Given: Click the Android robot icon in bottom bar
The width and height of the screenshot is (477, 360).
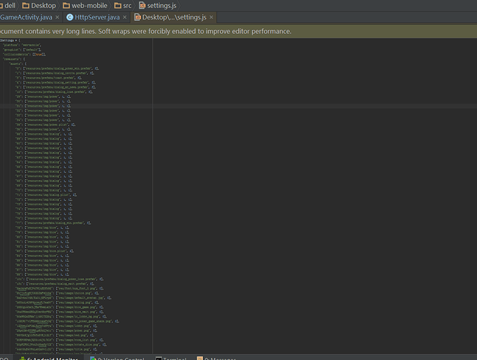Looking at the screenshot, I should (x=22, y=359).
